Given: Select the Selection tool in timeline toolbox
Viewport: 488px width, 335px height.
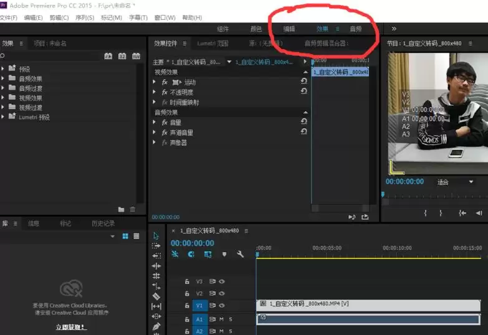Looking at the screenshot, I should [156, 236].
